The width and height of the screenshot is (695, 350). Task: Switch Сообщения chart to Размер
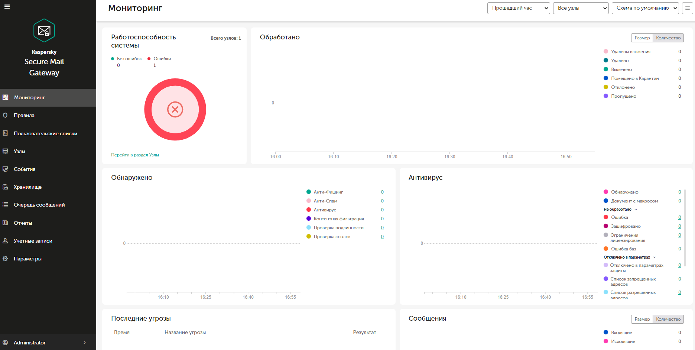pyautogui.click(x=642, y=319)
